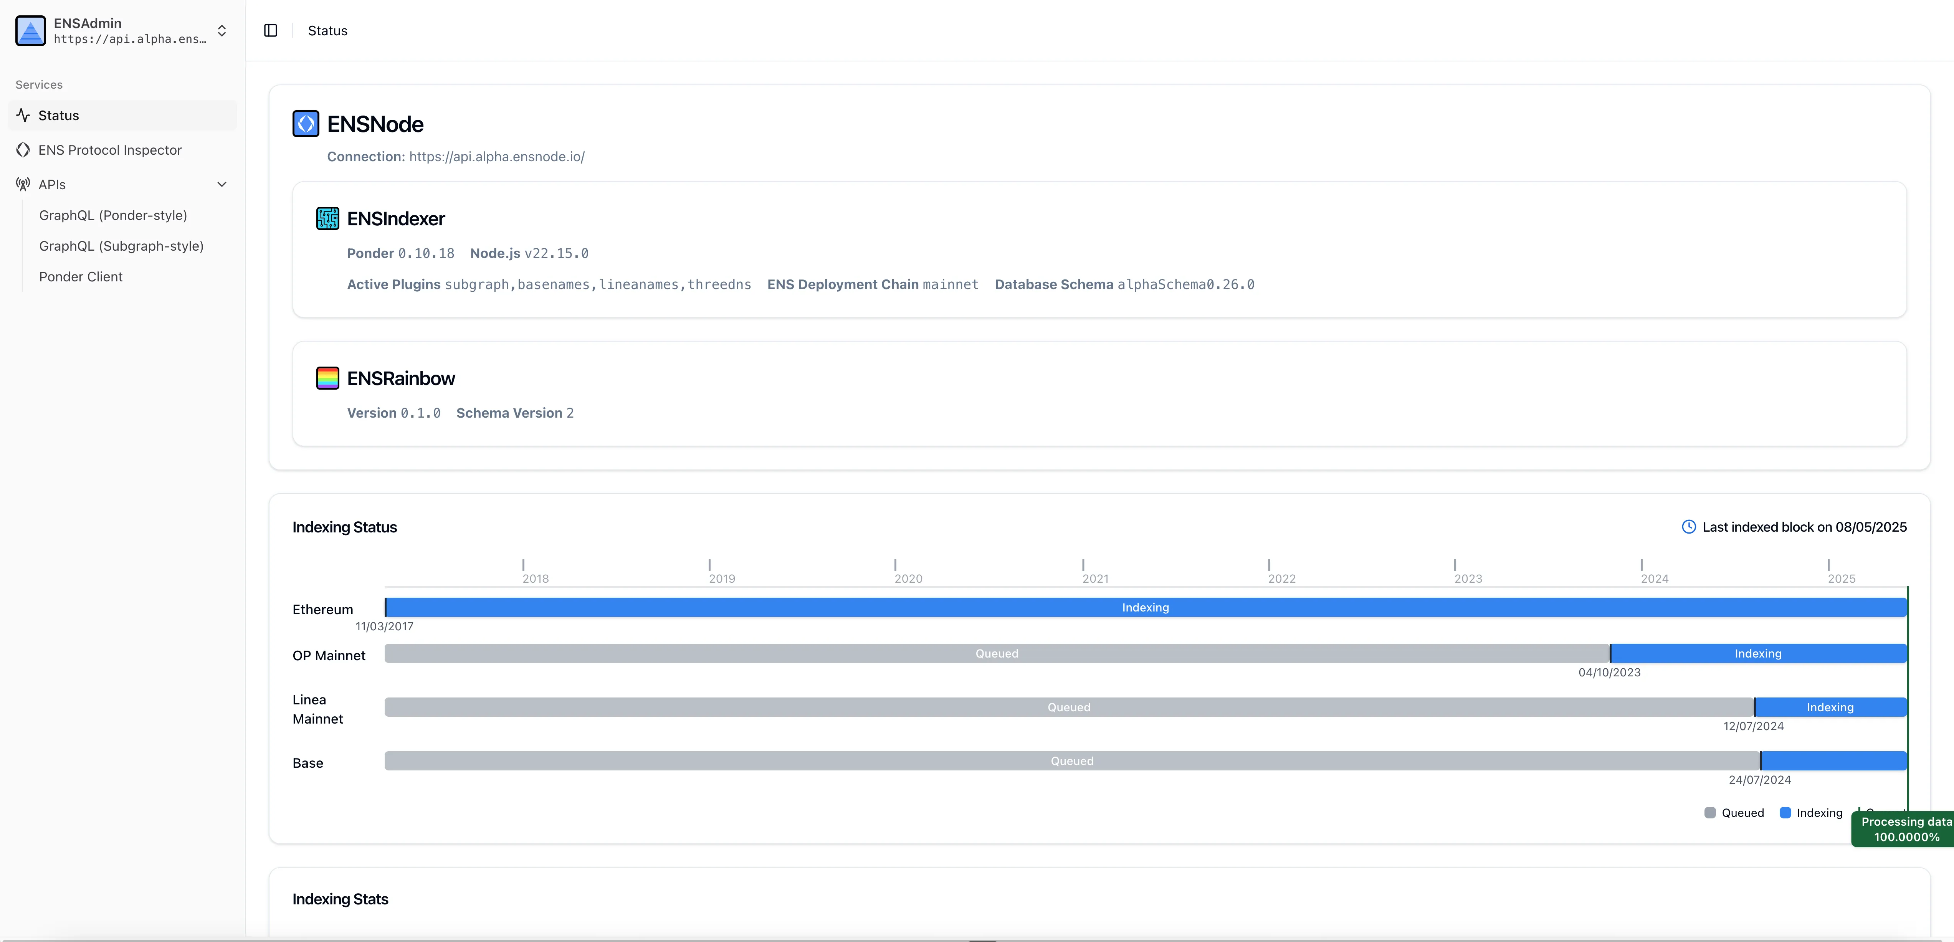Open the ENS Protocol Inspector
The width and height of the screenshot is (1954, 942).
click(109, 150)
